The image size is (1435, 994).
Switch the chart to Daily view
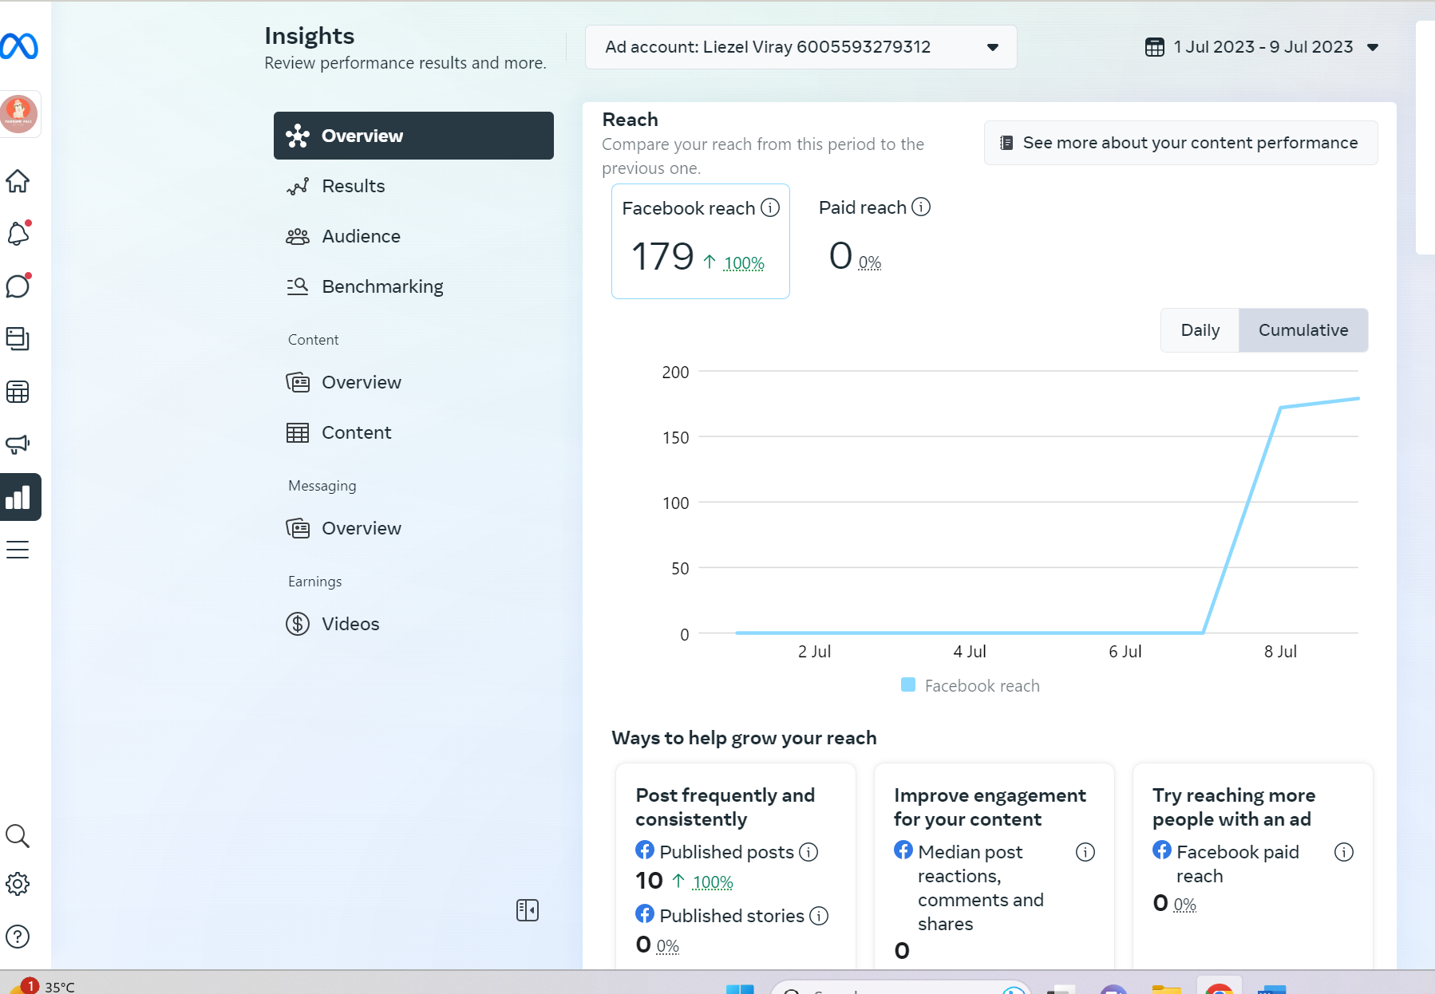pos(1200,330)
